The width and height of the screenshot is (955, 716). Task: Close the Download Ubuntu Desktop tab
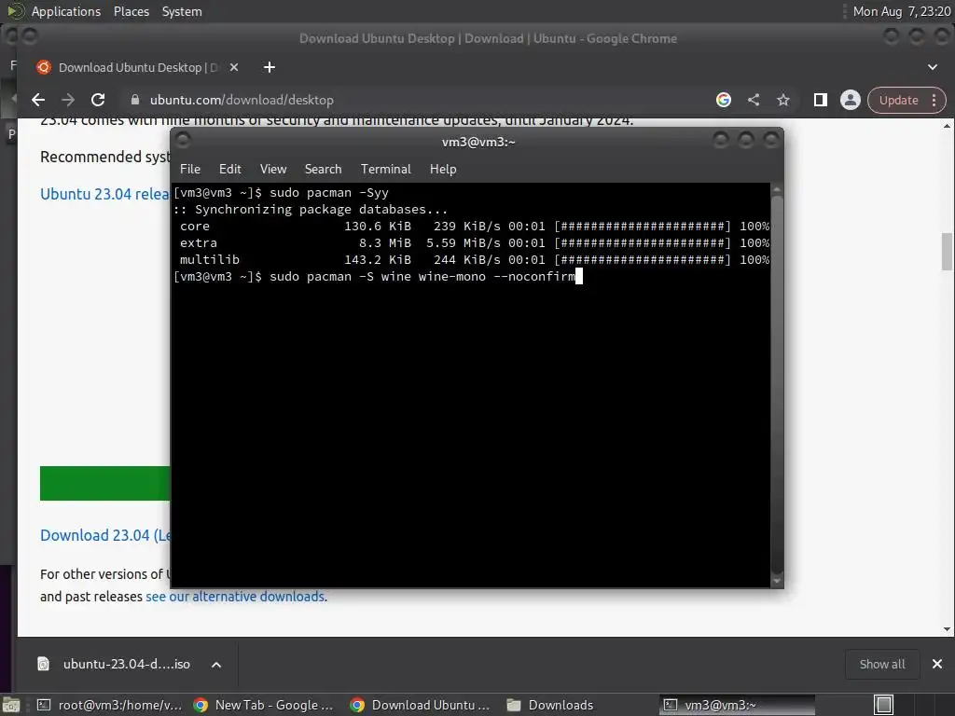234,67
